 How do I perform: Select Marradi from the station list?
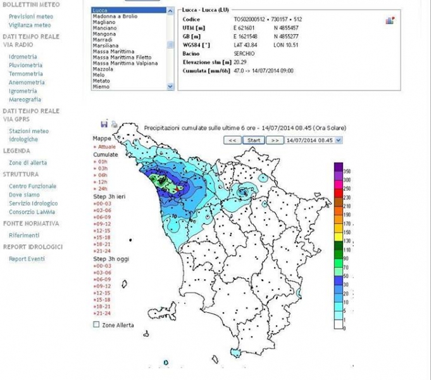point(103,39)
